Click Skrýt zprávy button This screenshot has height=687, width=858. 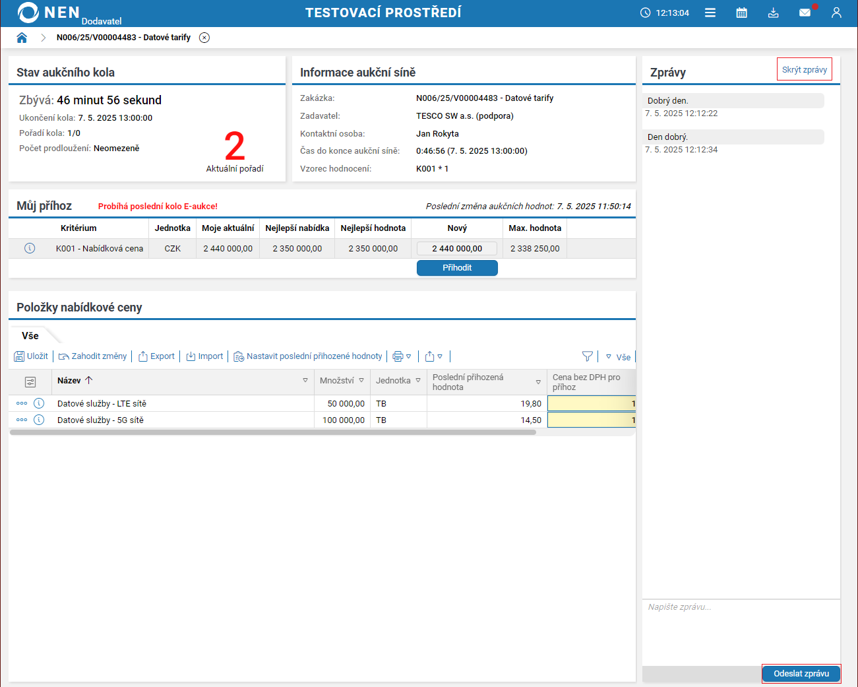tap(804, 69)
